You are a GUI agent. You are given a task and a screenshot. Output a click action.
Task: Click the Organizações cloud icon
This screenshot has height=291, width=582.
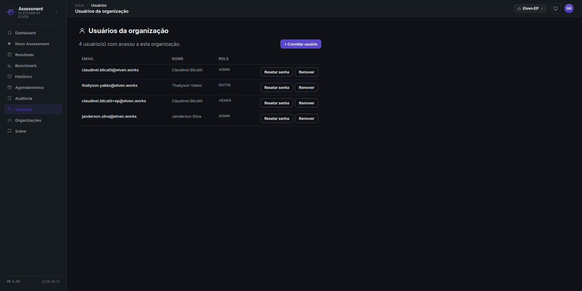[x=9, y=120]
